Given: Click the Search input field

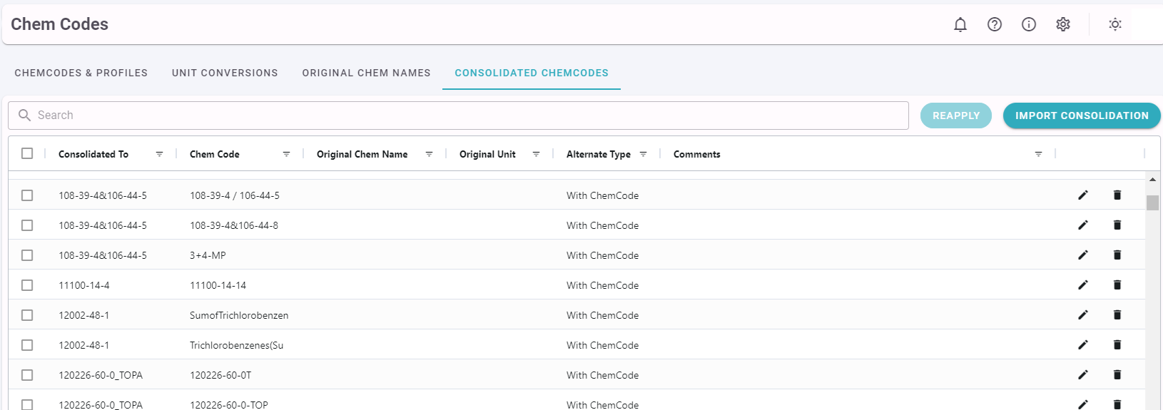Looking at the screenshot, I should click(x=458, y=116).
